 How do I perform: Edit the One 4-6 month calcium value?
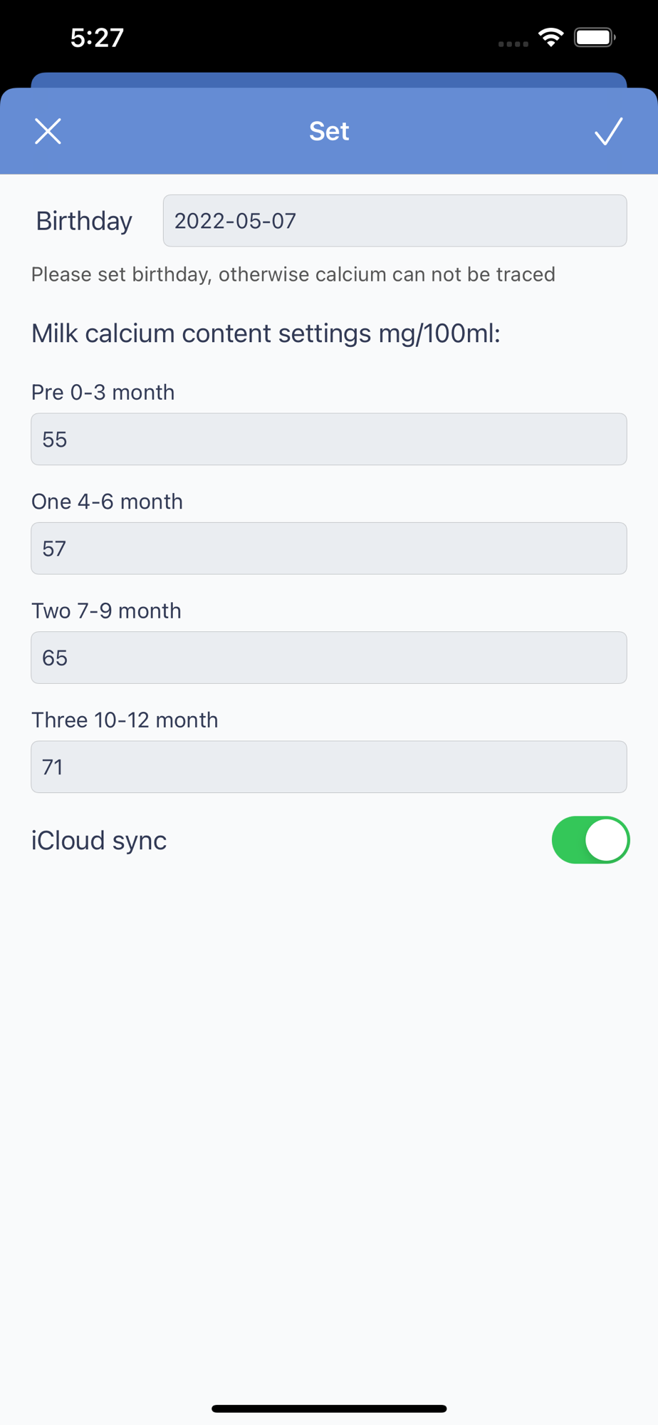tap(329, 549)
